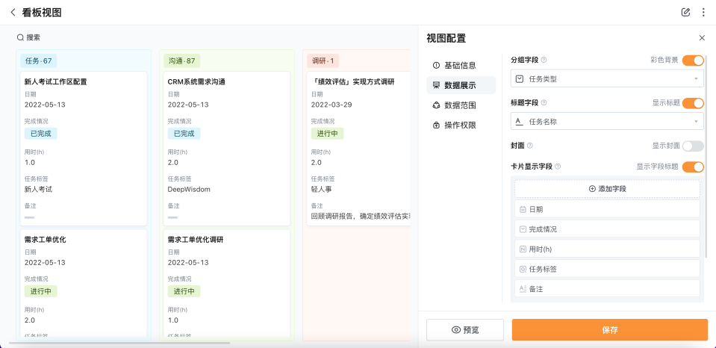Click the 任务·67 column header
This screenshot has height=348, width=716.
(x=38, y=60)
